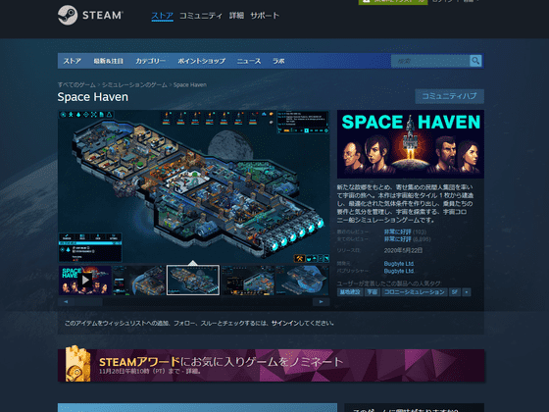Open all reviews 非常に好評 link
The height and width of the screenshot is (412, 549).
[x=397, y=239]
